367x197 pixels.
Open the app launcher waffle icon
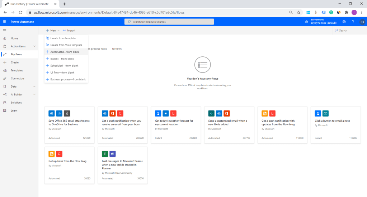pos(4,22)
